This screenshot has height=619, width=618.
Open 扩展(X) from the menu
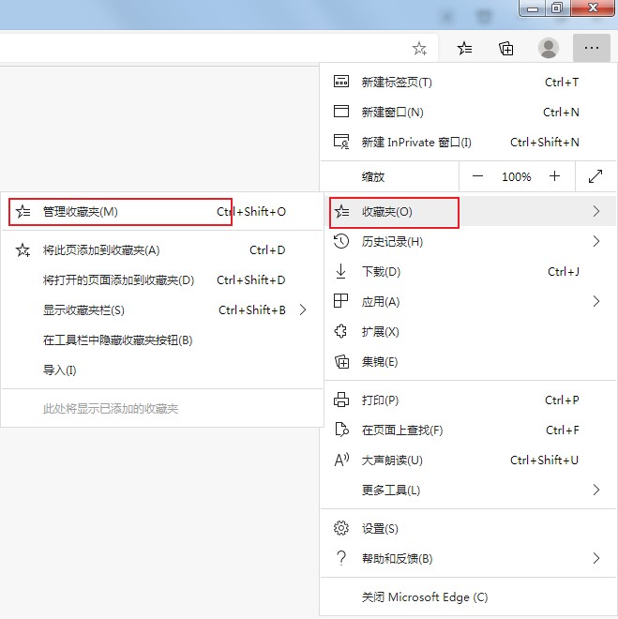click(468, 331)
